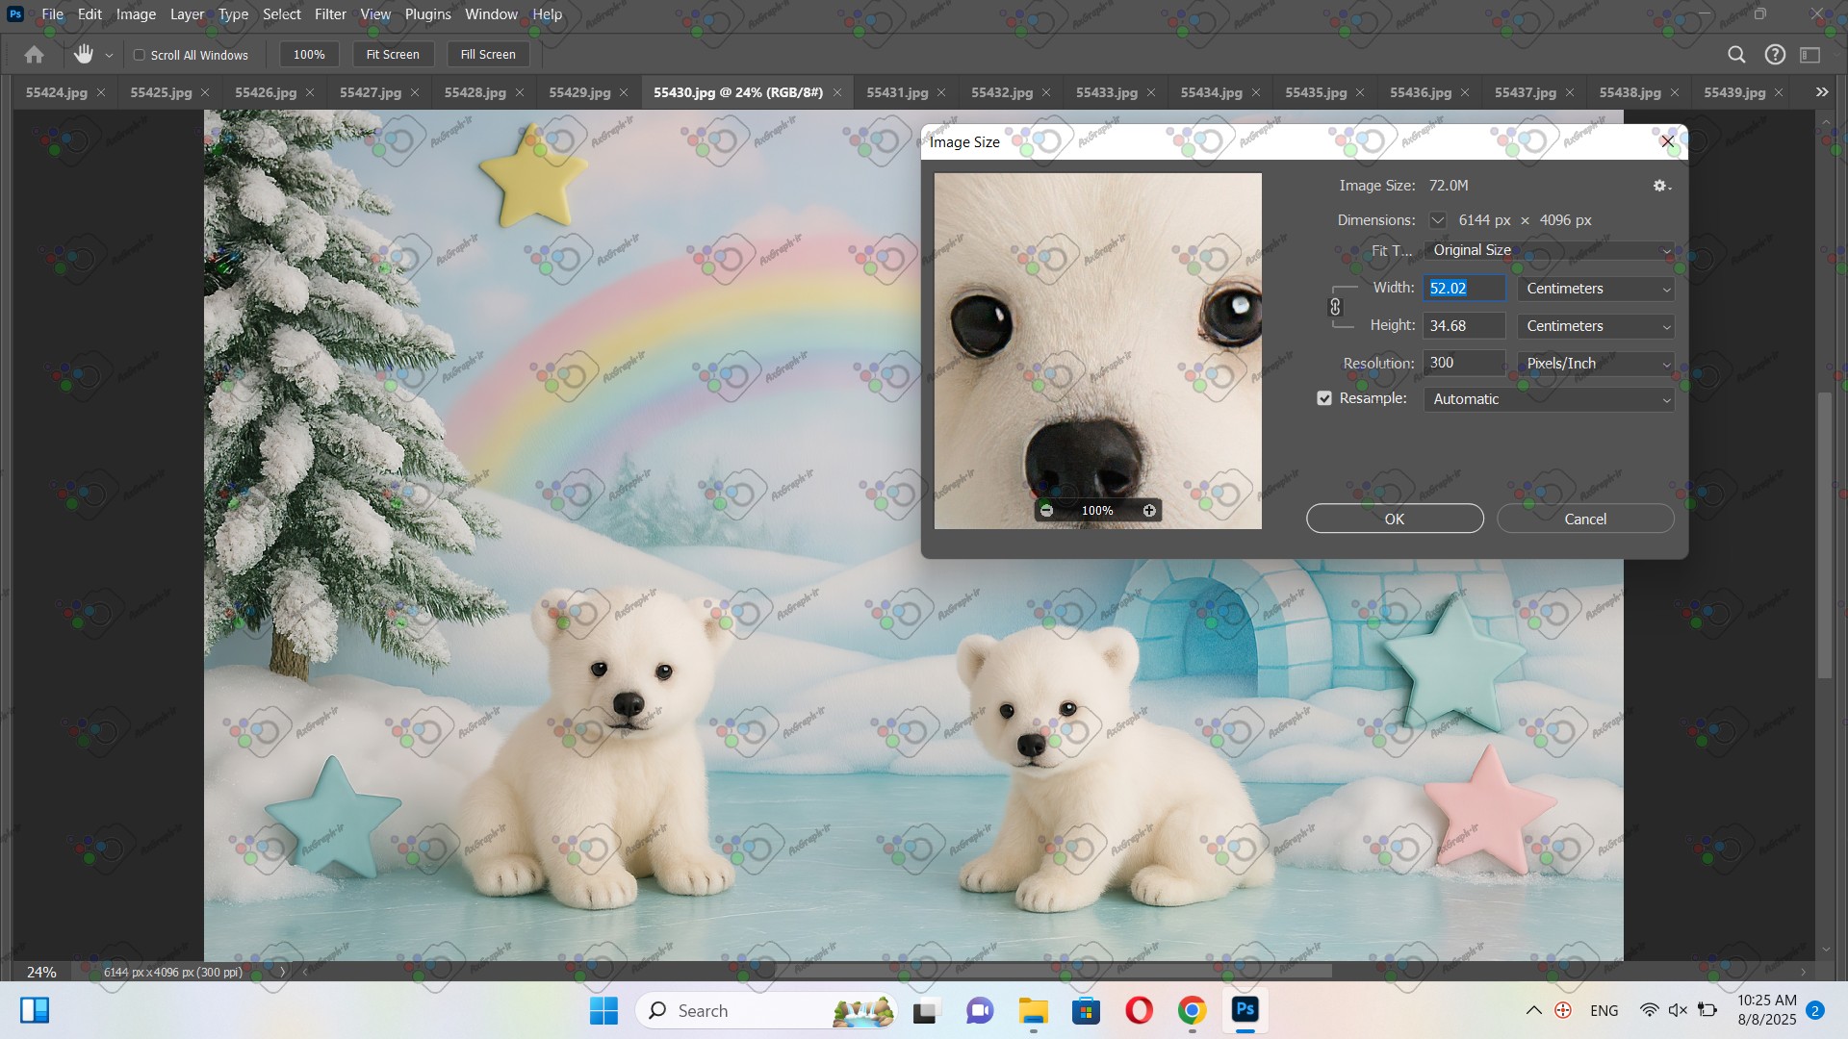The width and height of the screenshot is (1848, 1039).
Task: Click the Image Size settings gear icon
Action: pyautogui.click(x=1660, y=186)
